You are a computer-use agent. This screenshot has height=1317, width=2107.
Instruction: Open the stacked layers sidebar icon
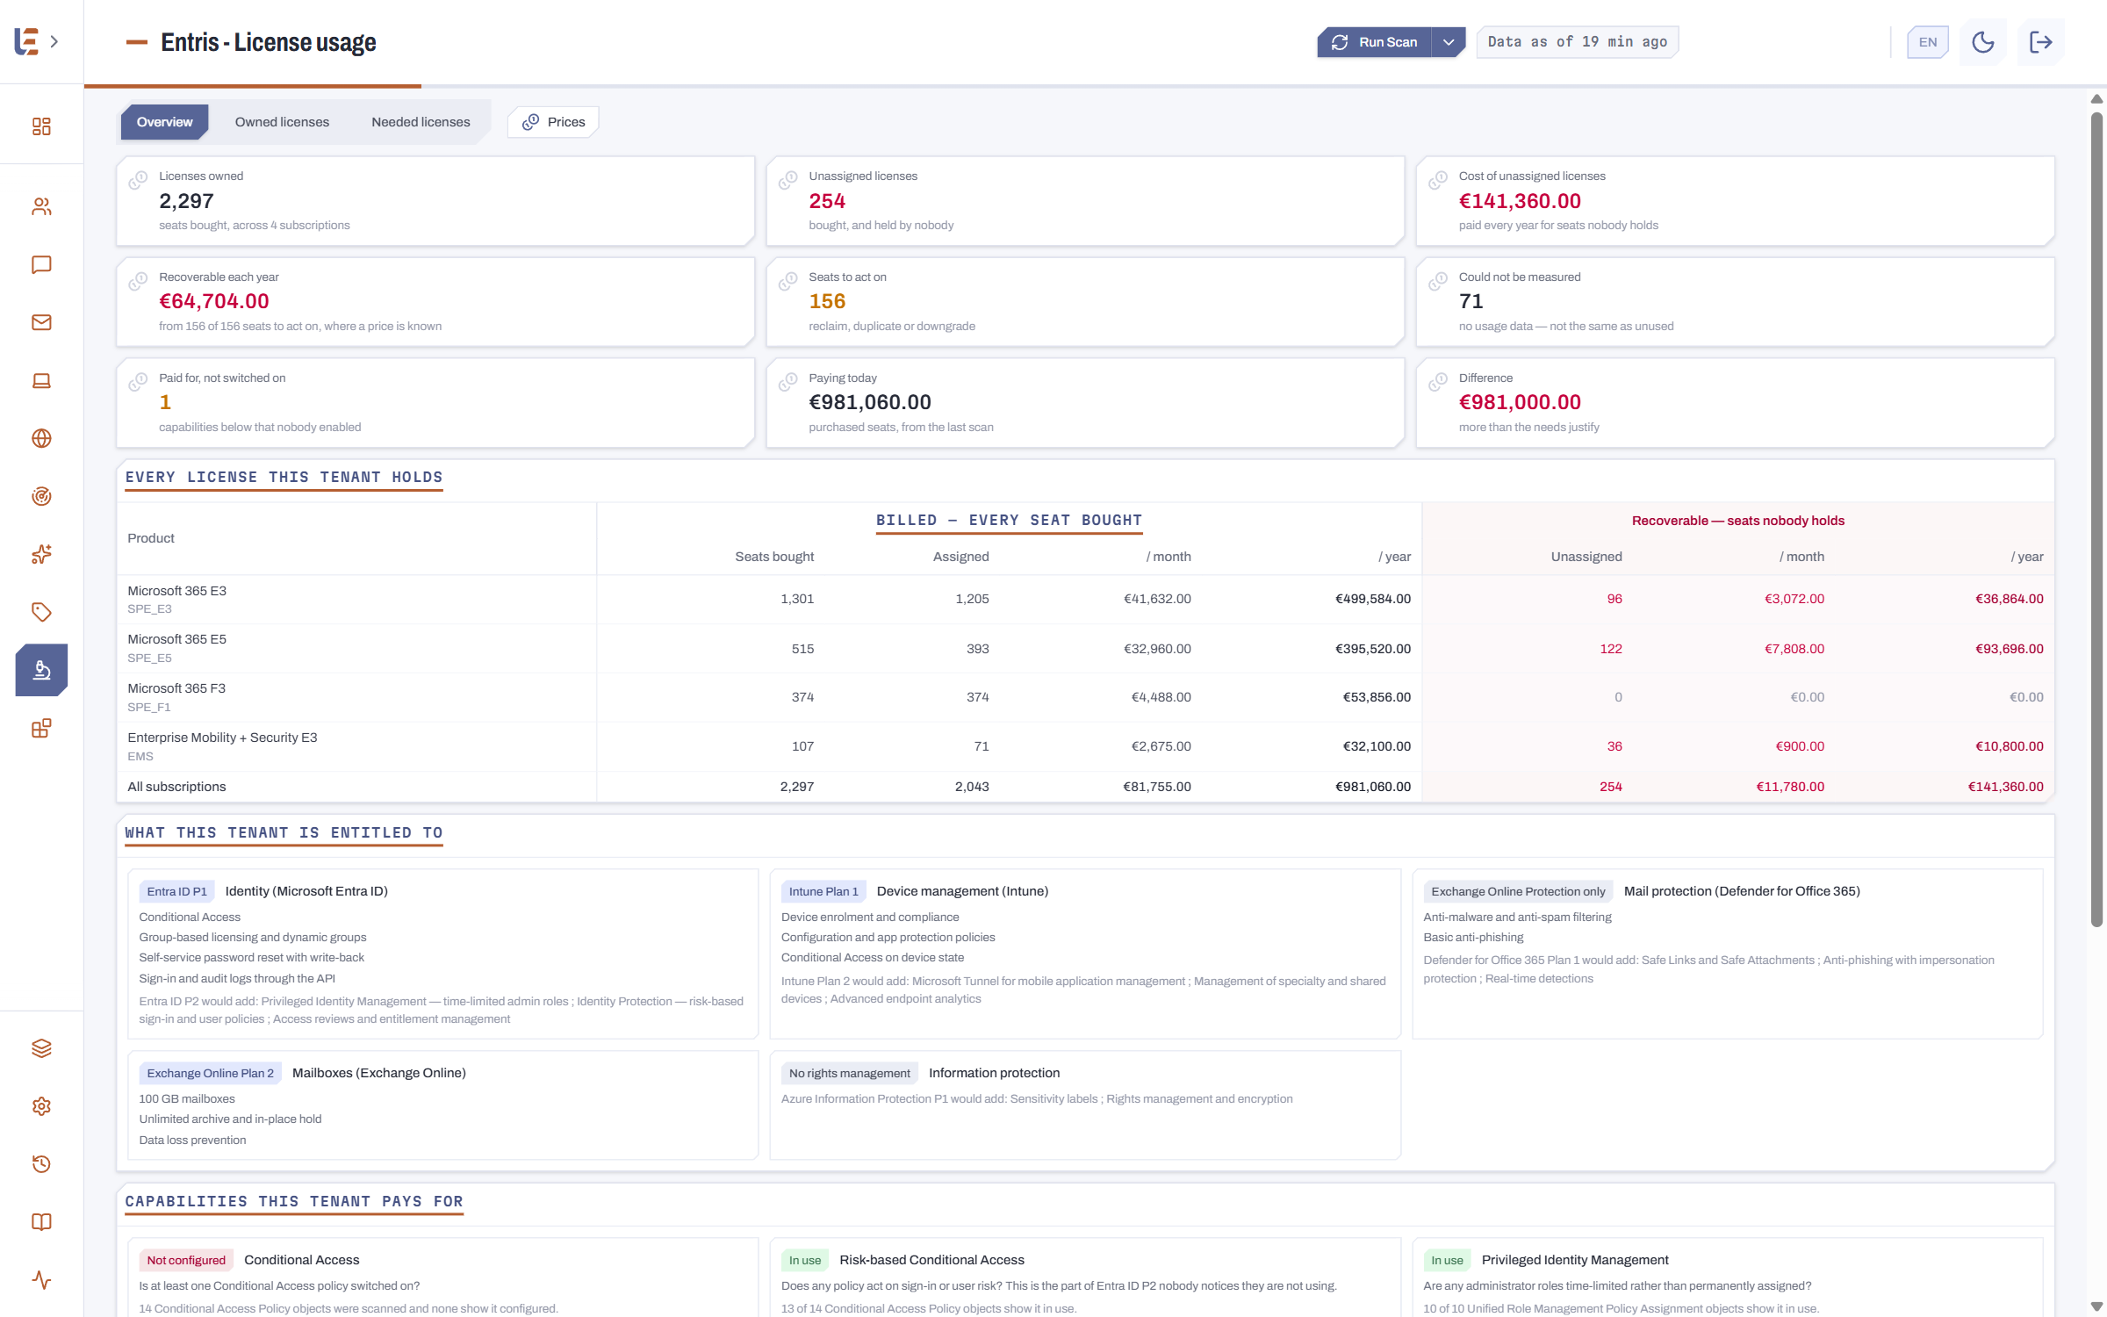click(41, 1048)
